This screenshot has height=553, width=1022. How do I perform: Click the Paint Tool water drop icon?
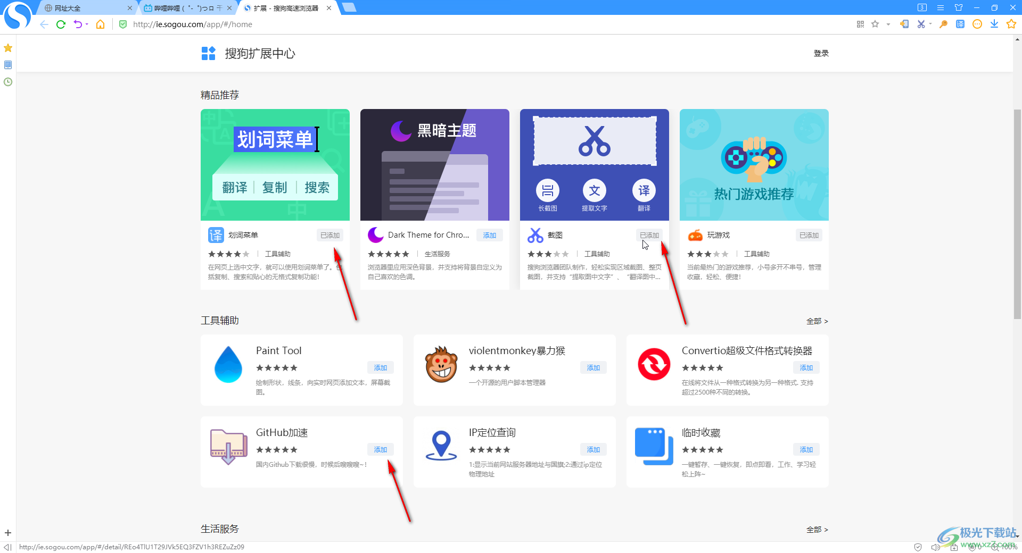(x=228, y=364)
